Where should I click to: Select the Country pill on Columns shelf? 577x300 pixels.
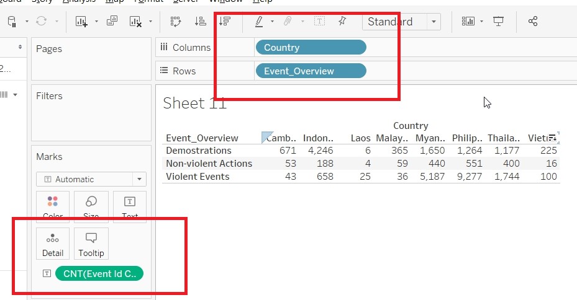(x=310, y=48)
